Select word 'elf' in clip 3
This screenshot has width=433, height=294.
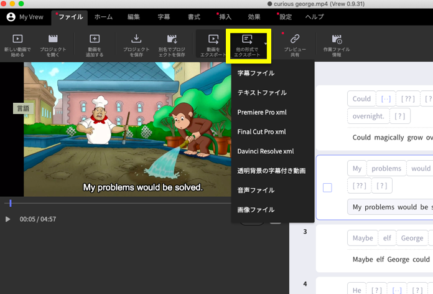pos(387,238)
